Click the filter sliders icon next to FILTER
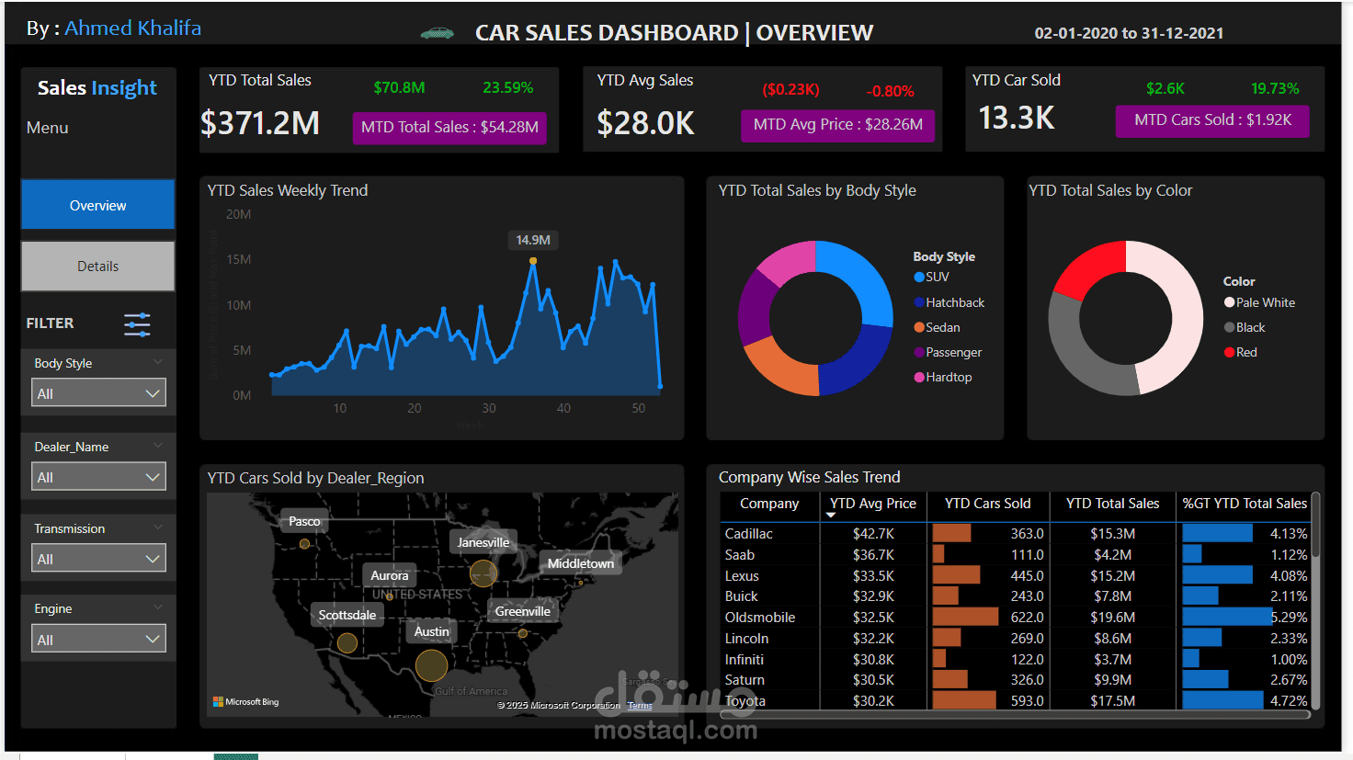Viewport: 1353px width, 760px height. [x=137, y=324]
